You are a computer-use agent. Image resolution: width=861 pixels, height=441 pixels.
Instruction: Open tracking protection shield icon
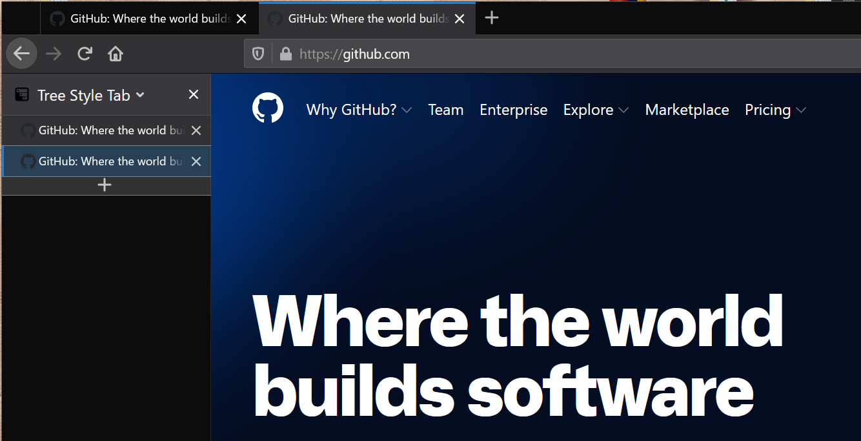coord(258,54)
